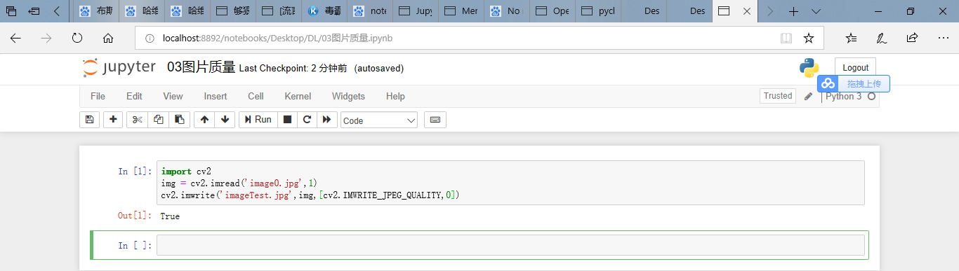Switch to the Jupy browser tab
Viewport: 959px width, 271px height.
[416, 11]
